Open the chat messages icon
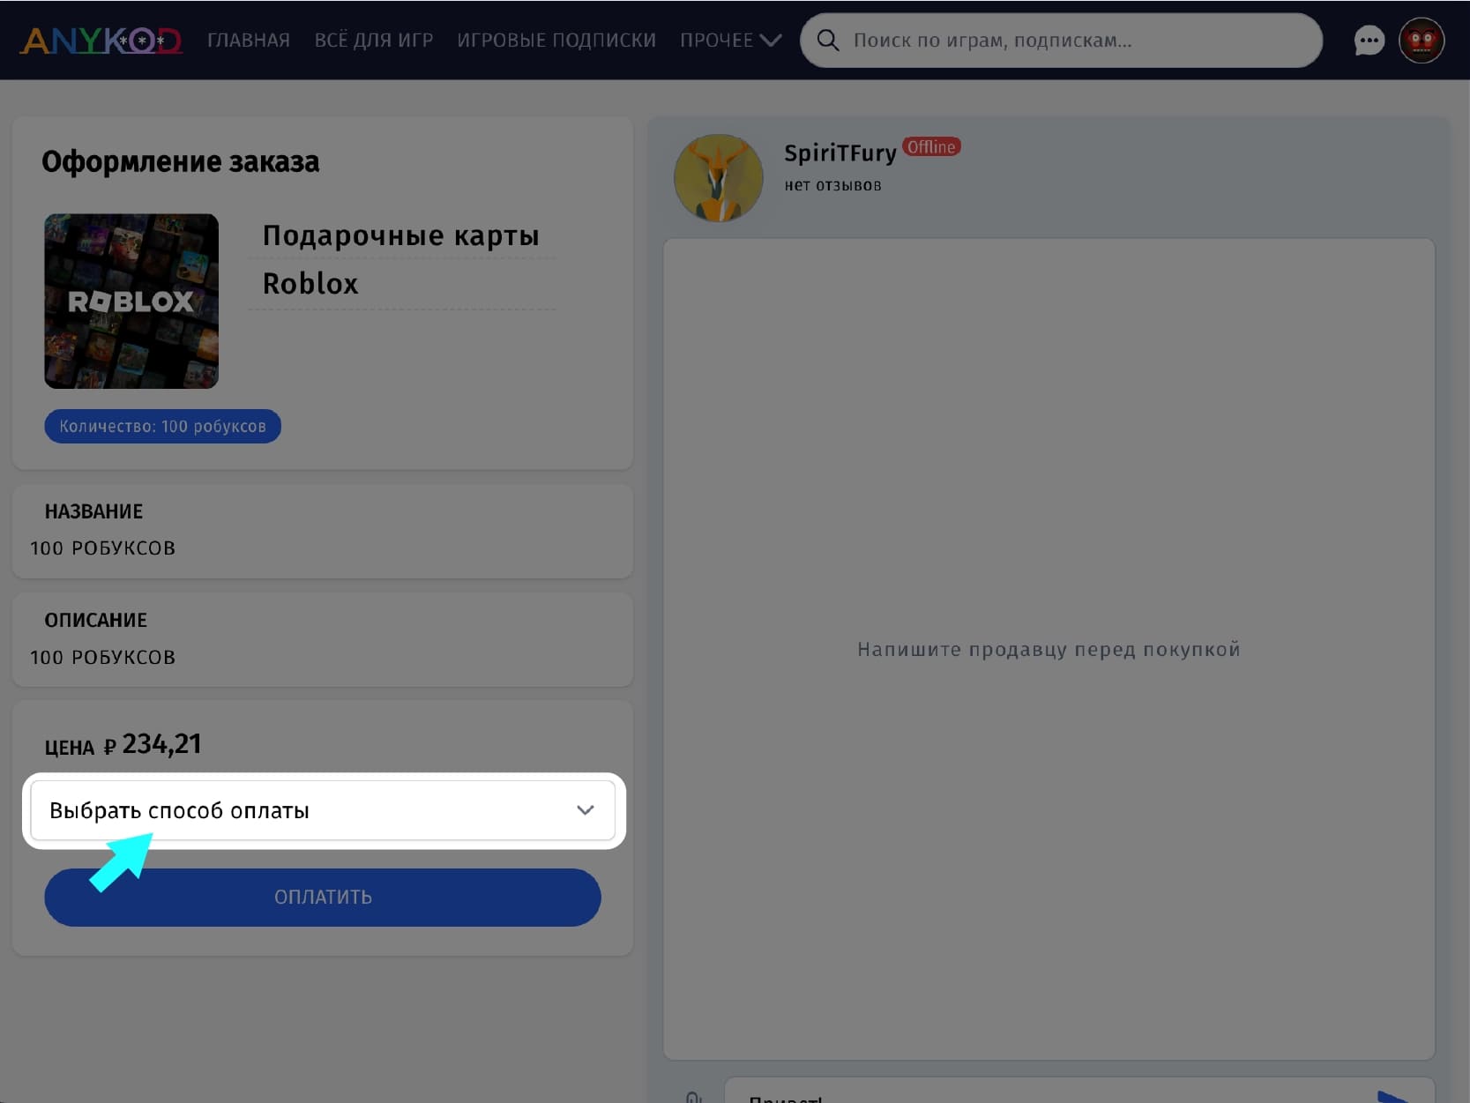This screenshot has width=1470, height=1103. coord(1369,41)
